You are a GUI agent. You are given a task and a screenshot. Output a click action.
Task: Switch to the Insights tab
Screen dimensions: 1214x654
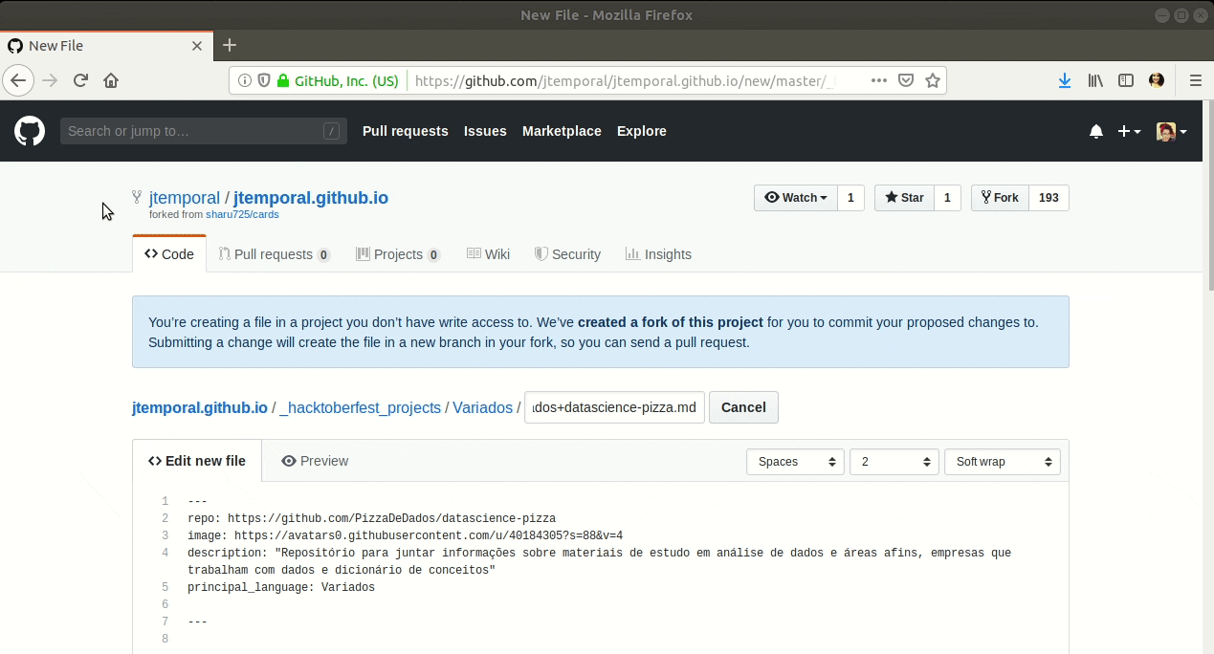[658, 254]
